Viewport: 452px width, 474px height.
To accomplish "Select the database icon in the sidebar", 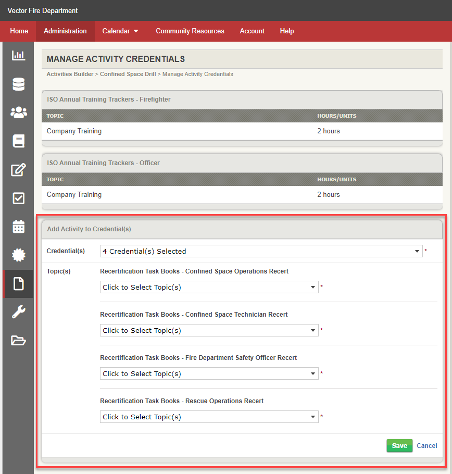I will (18, 84).
